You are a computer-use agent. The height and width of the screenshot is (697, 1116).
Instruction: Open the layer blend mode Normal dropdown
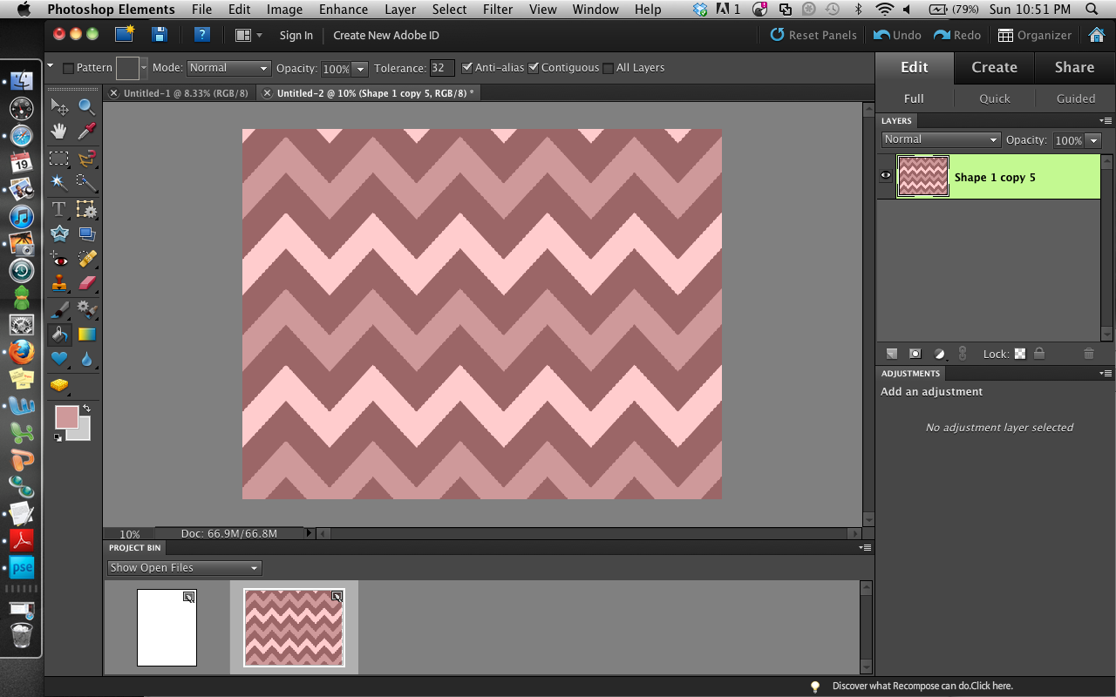(x=941, y=139)
